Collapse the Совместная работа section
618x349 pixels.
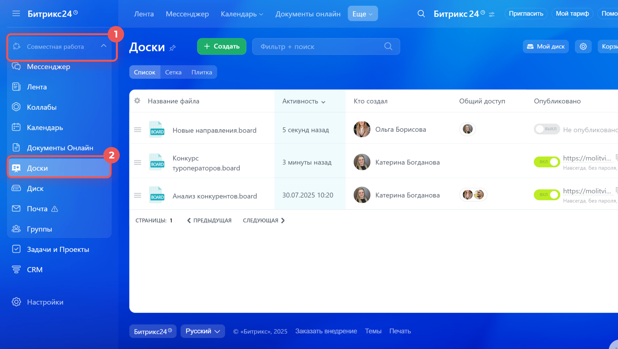pyautogui.click(x=104, y=46)
